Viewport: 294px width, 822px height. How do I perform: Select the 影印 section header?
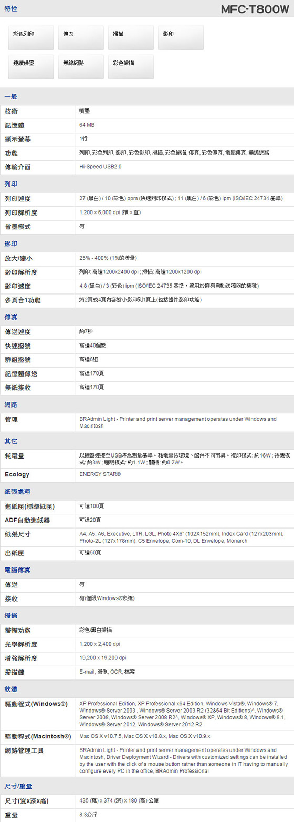point(10,244)
